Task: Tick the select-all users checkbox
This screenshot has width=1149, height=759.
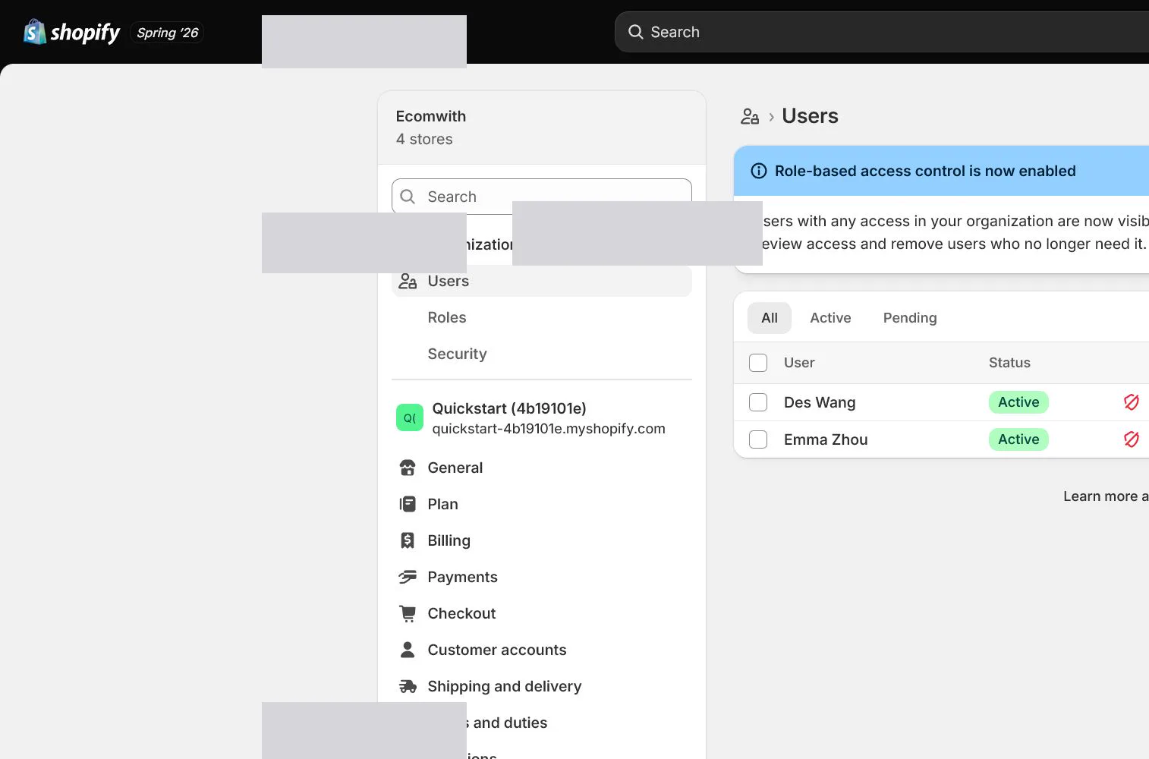Action: pyautogui.click(x=758, y=363)
